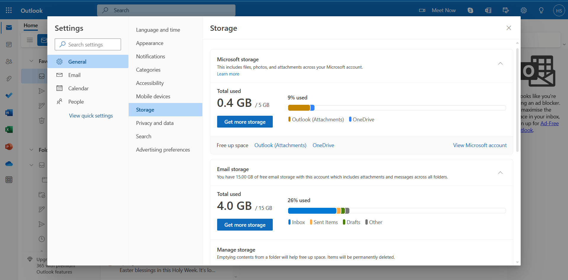
Task: Open the Skype icon in header
Action: coord(470,10)
